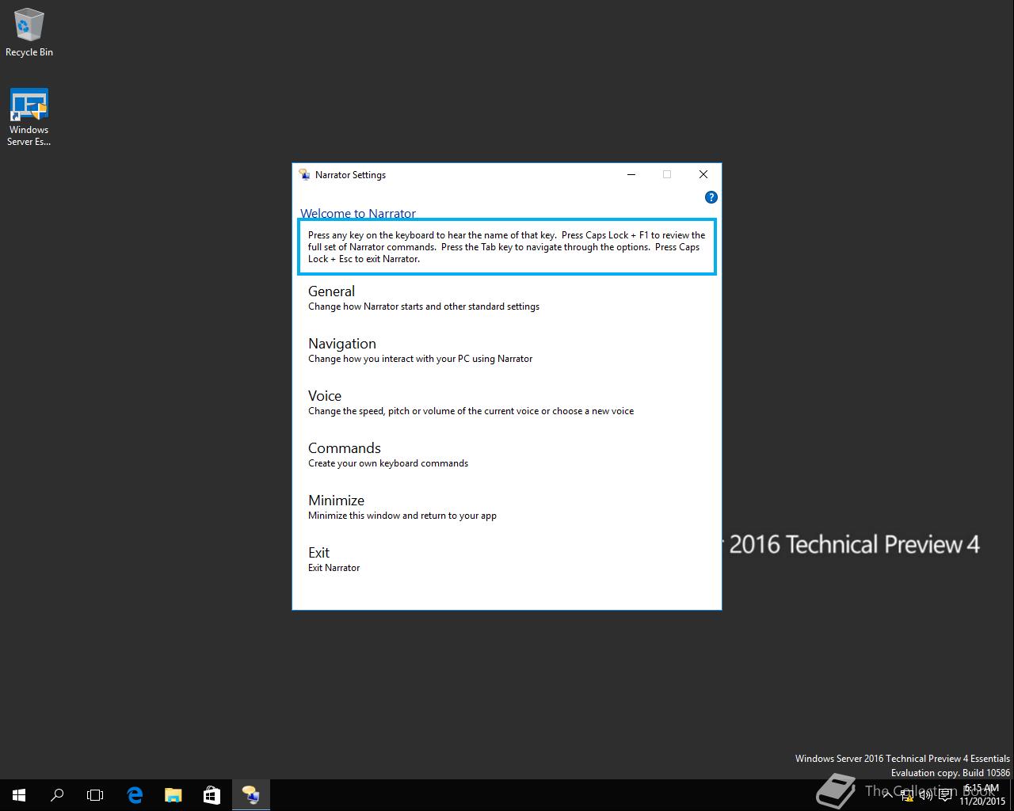
Task: Show hidden tray icons chevron
Action: click(890, 794)
